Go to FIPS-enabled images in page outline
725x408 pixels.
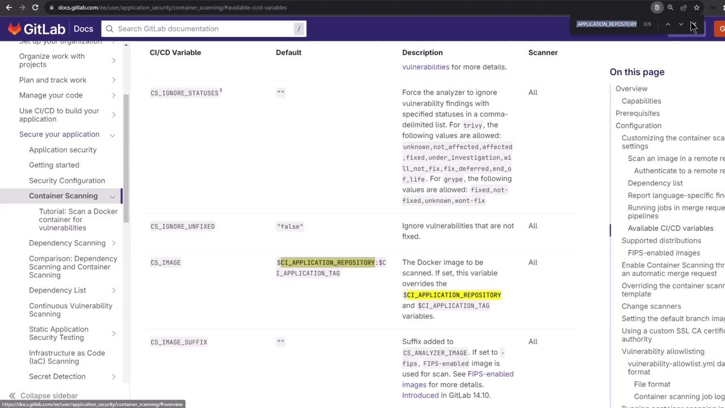(664, 253)
